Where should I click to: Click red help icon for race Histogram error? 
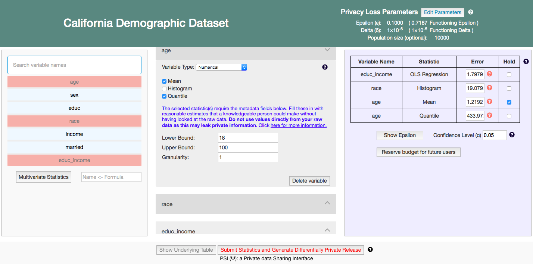click(489, 88)
